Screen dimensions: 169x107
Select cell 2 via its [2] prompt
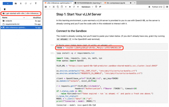tap(52, 53)
